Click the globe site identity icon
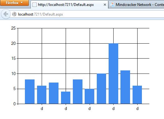This screenshot has width=164, height=119. pyautogui.click(x=14, y=14)
